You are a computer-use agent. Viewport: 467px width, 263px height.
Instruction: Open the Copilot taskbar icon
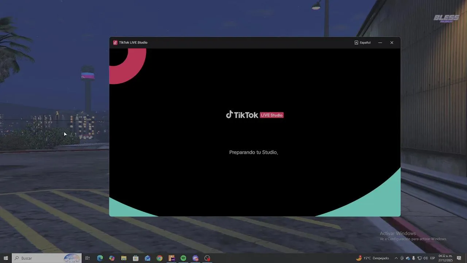[112, 258]
